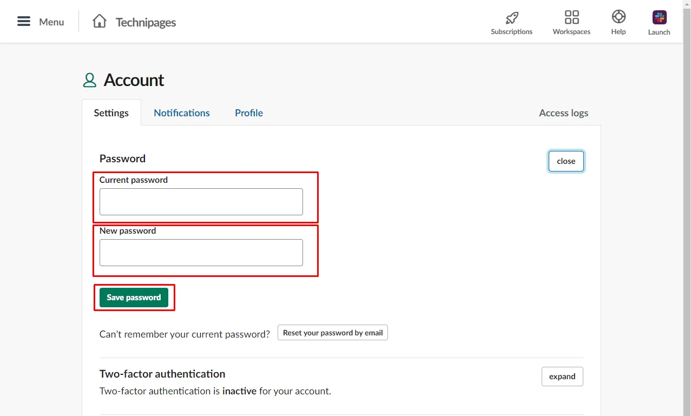Select the Settings tab
The image size is (691, 416).
pos(111,113)
